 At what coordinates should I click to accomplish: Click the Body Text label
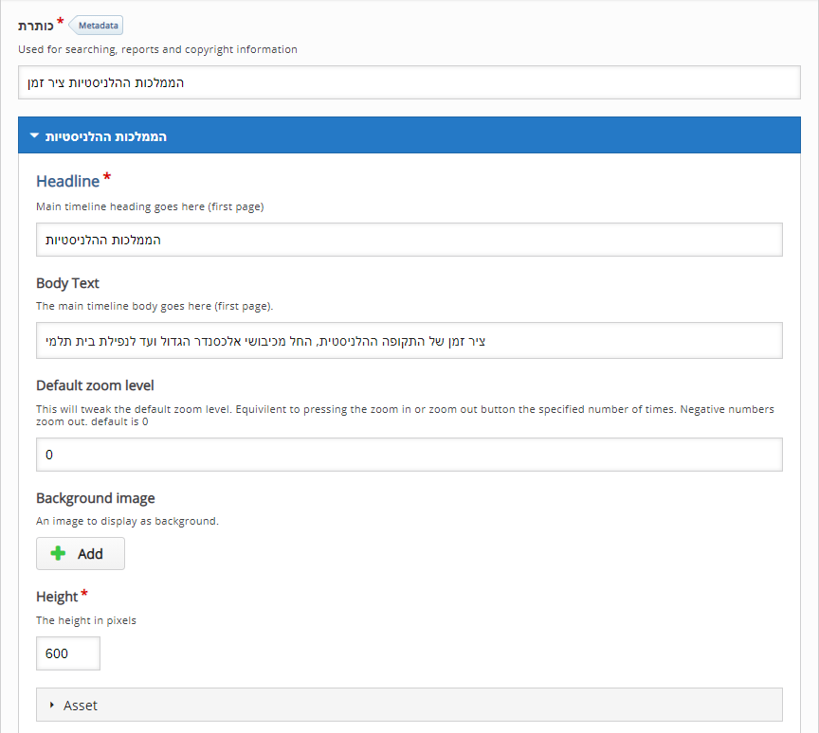pos(67,283)
